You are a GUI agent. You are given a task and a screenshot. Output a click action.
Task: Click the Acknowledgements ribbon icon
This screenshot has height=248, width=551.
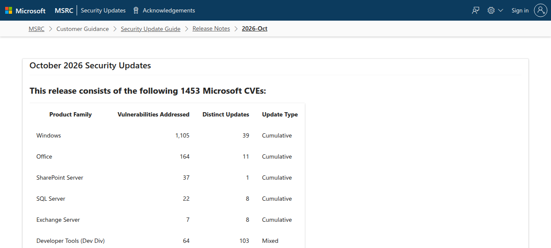(136, 10)
